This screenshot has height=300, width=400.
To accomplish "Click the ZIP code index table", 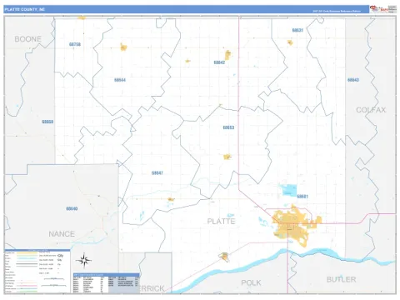I will pyautogui.click(x=107, y=283).
